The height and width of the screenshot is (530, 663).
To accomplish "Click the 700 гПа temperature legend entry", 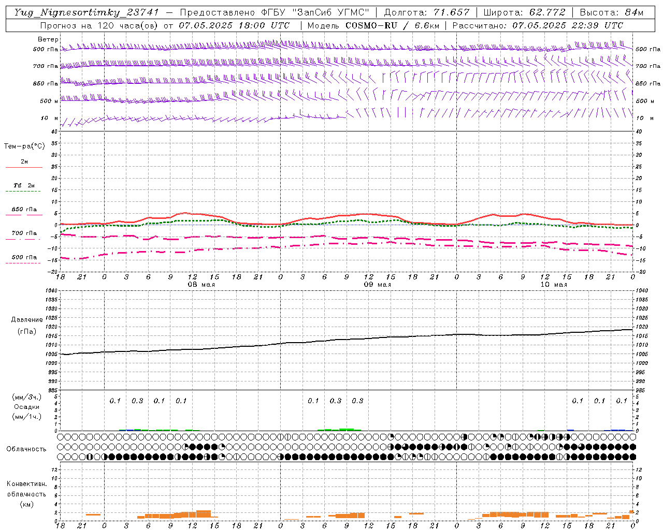I will (24, 233).
